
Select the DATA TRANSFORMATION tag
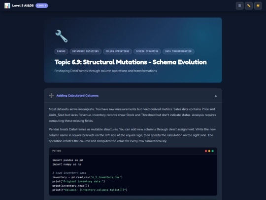tap(178, 51)
